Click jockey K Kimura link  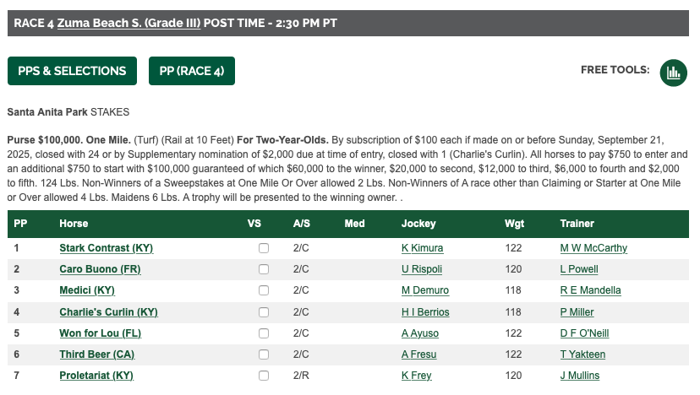click(x=422, y=248)
